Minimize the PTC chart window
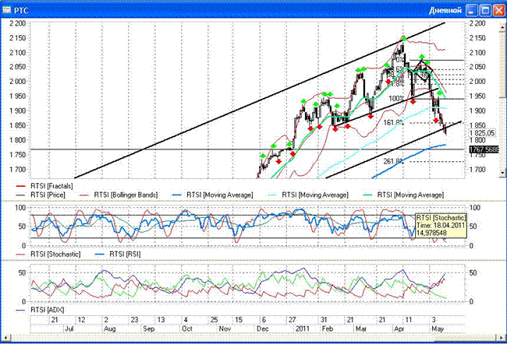The height and width of the screenshot is (344, 507). click(472, 10)
